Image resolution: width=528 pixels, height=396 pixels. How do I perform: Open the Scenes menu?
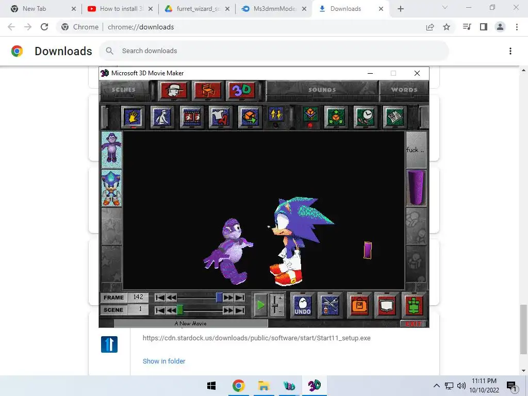click(x=124, y=90)
